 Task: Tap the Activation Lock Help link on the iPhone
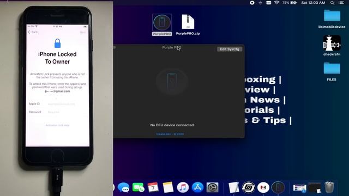tap(57, 125)
